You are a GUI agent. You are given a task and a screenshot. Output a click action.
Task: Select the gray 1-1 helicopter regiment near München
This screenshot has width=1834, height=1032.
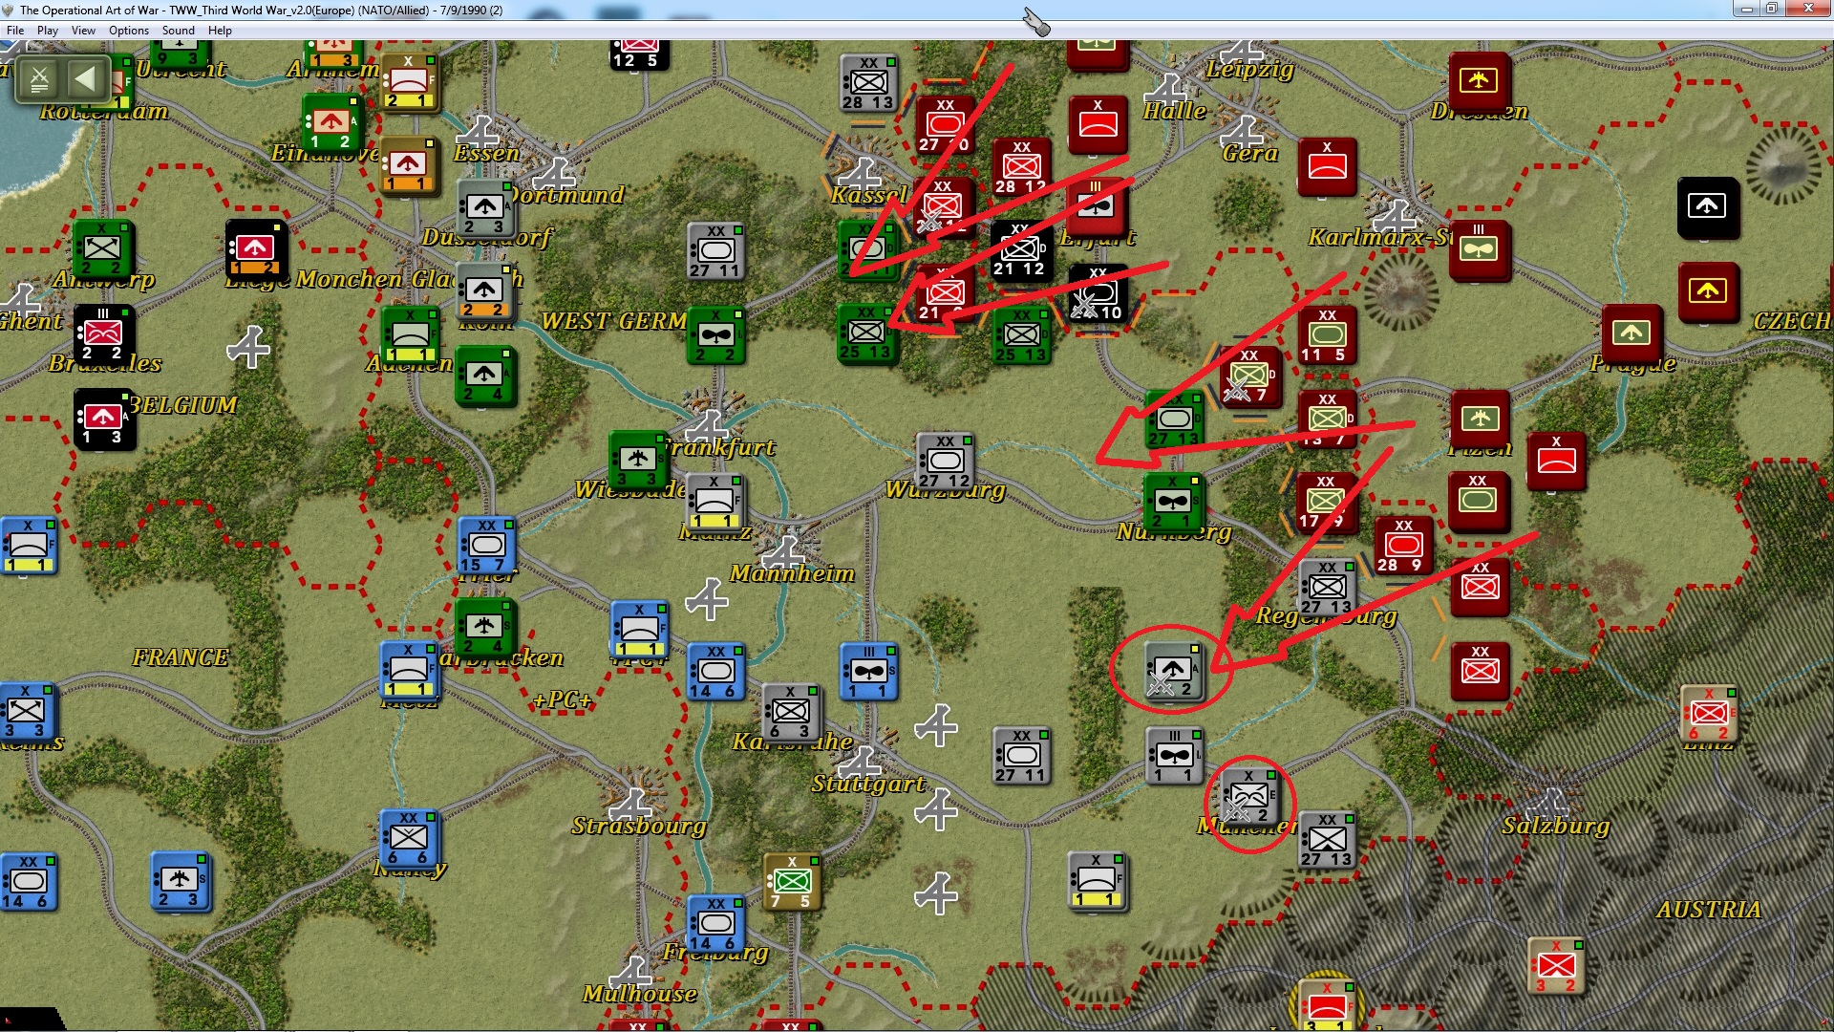click(1174, 756)
